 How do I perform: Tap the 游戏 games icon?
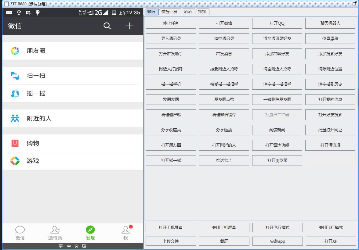coord(15,161)
